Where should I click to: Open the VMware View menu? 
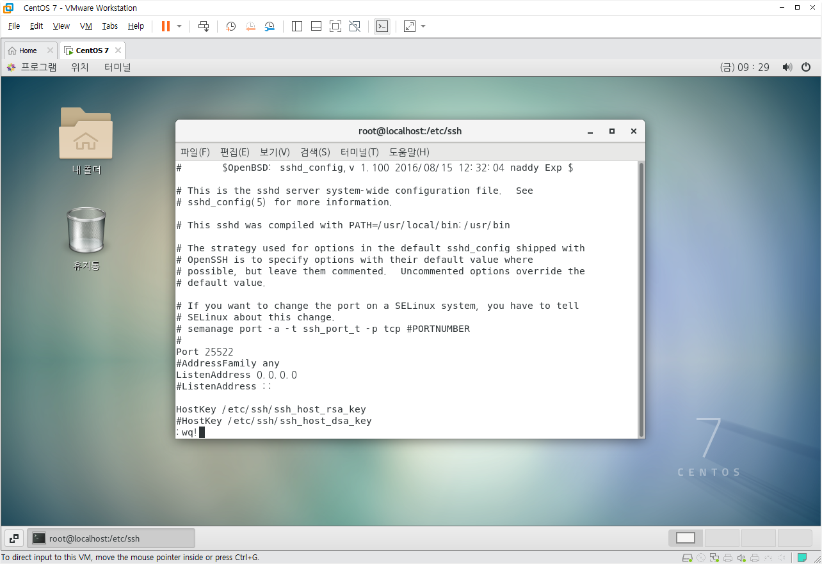[x=61, y=26]
